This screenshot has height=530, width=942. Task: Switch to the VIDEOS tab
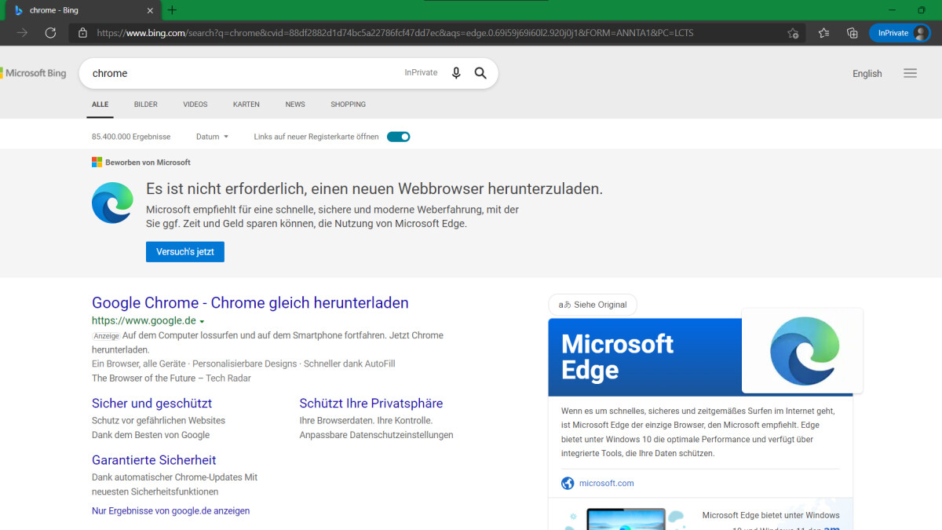pyautogui.click(x=195, y=104)
